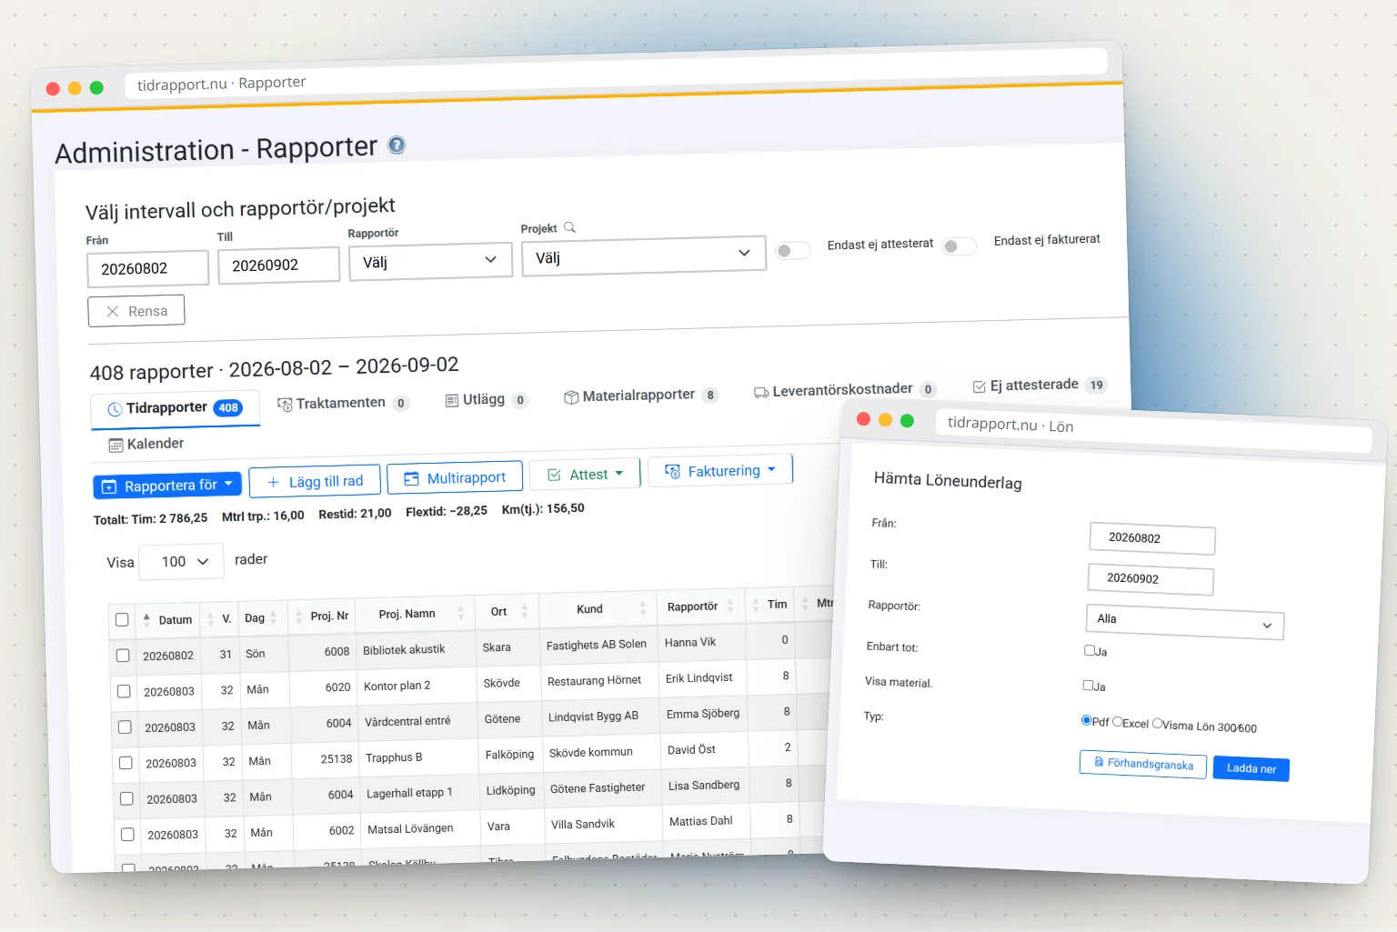This screenshot has height=932, width=1397.
Task: Click the Rensa button
Action: click(136, 310)
